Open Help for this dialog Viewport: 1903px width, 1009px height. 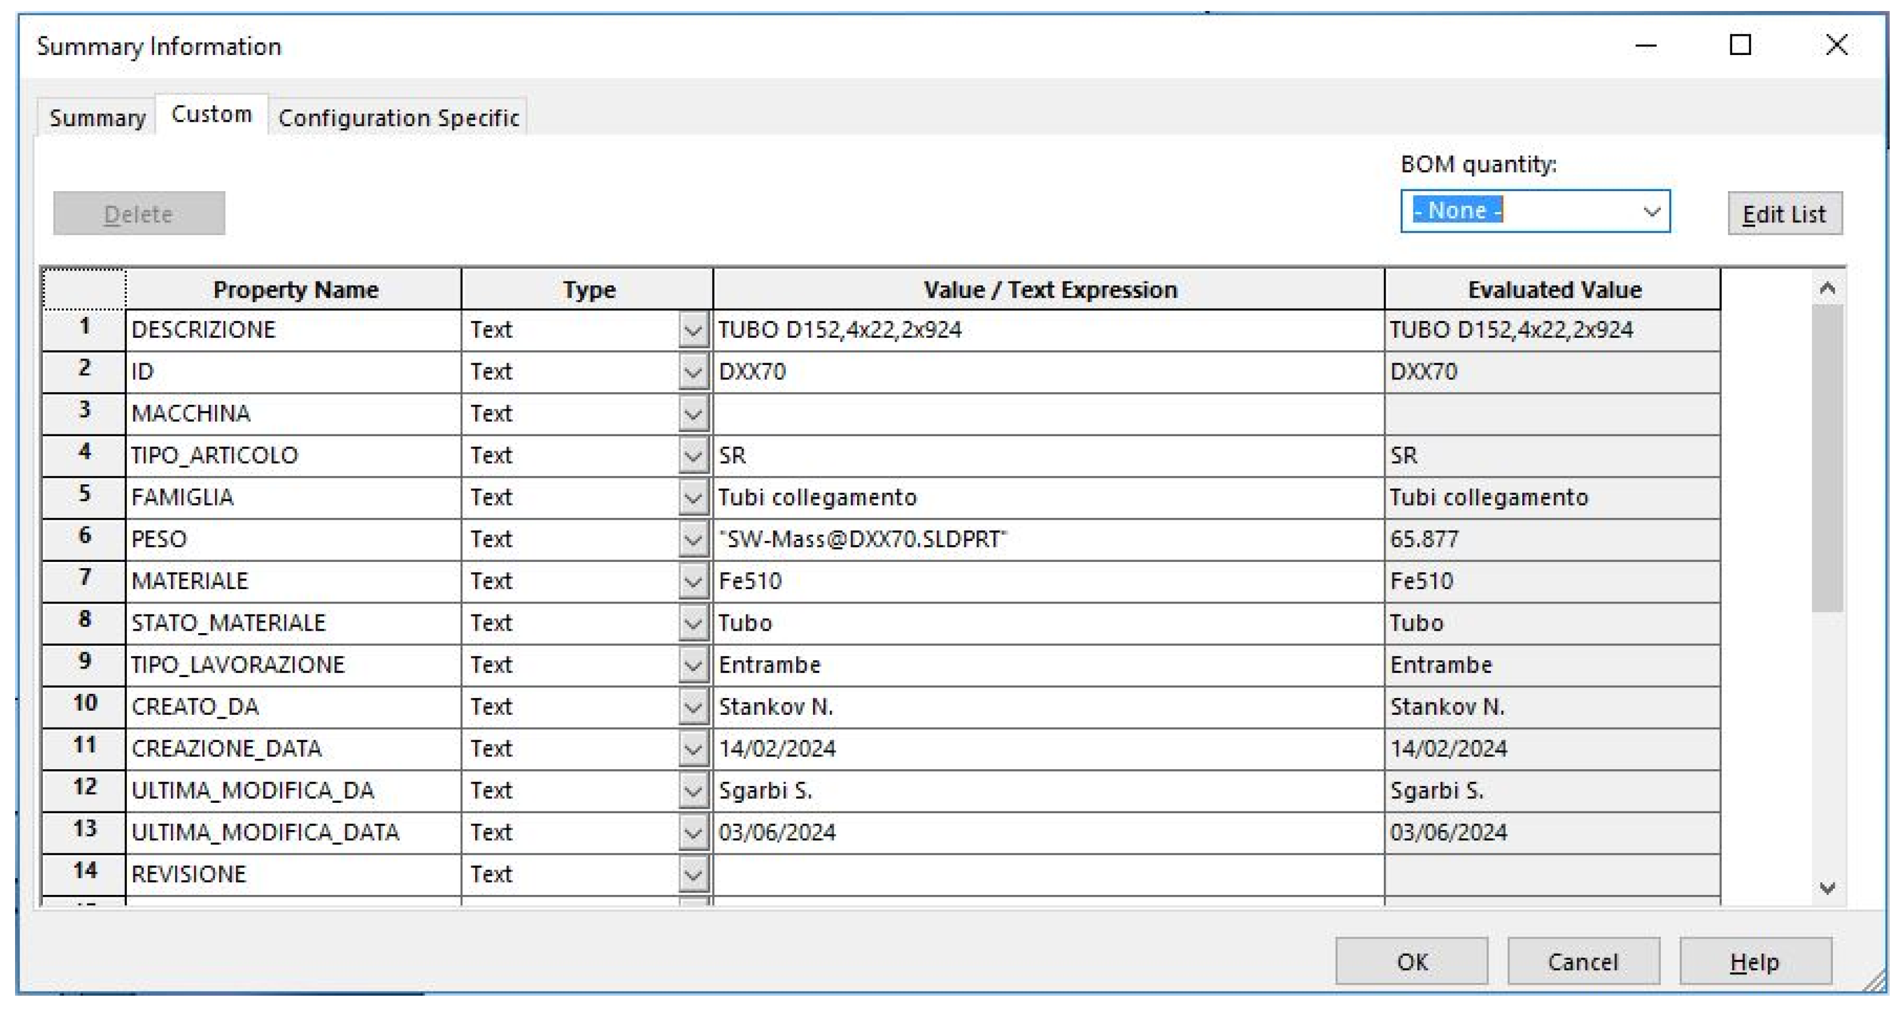(x=1755, y=962)
